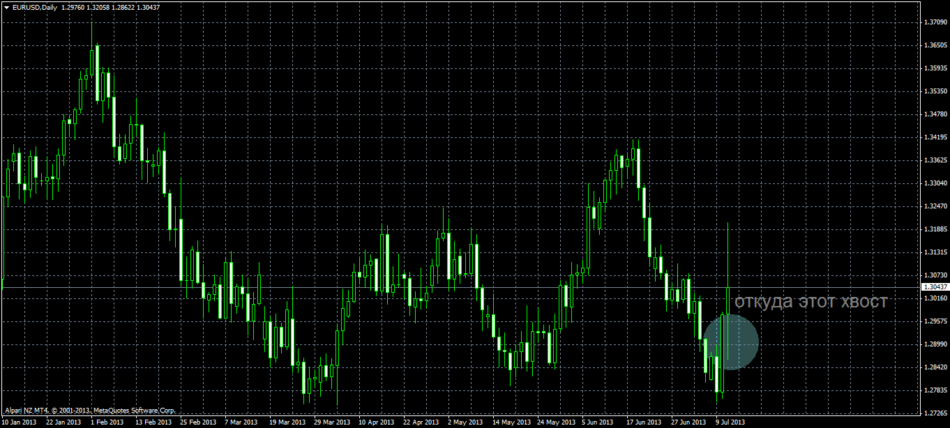Click the 1.32470 price label
950x428 pixels.
(x=935, y=206)
